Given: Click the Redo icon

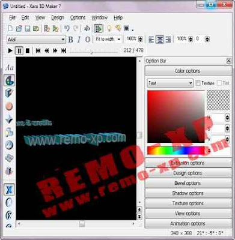Looking at the screenshot, I should tap(76, 29).
